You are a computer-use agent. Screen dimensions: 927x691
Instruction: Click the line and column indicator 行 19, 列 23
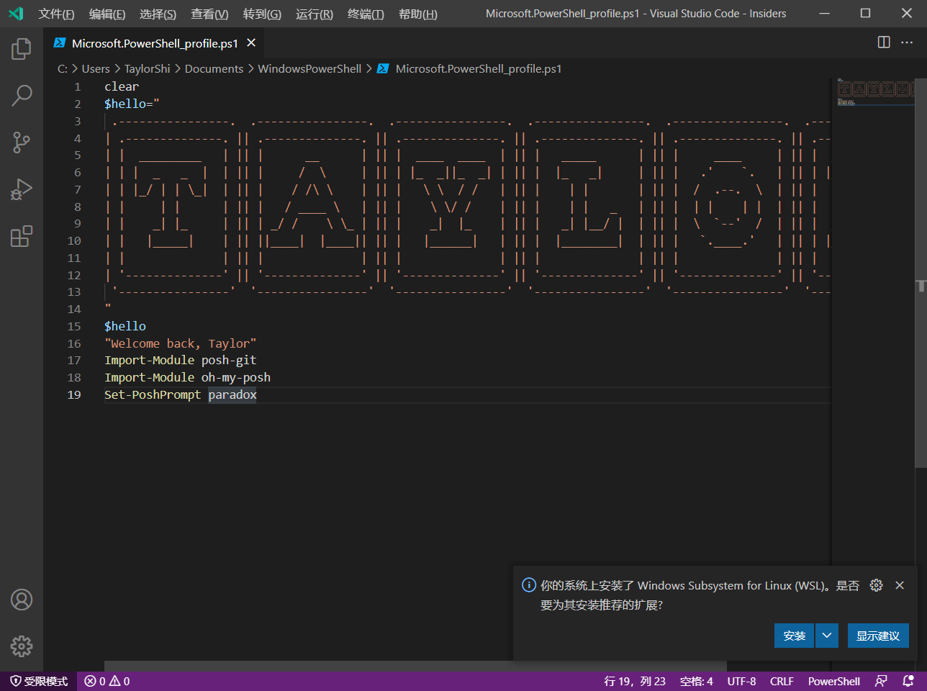[x=635, y=681]
